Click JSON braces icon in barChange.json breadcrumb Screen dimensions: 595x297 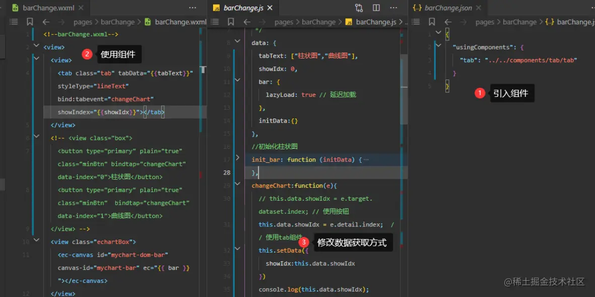pos(549,22)
